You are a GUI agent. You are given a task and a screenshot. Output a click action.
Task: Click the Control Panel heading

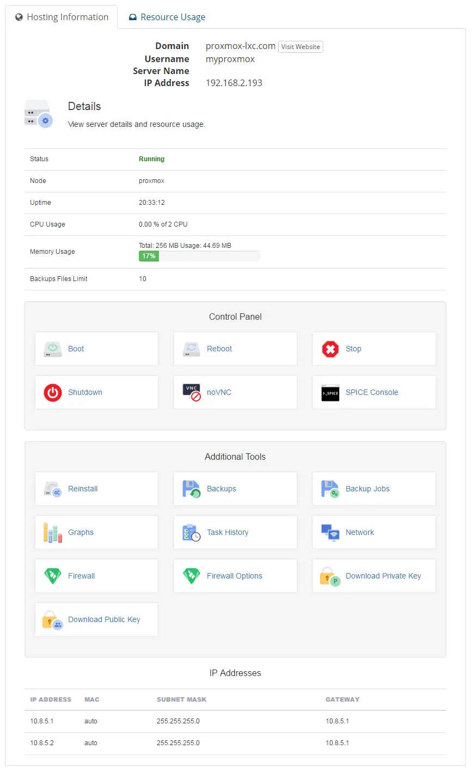(235, 316)
